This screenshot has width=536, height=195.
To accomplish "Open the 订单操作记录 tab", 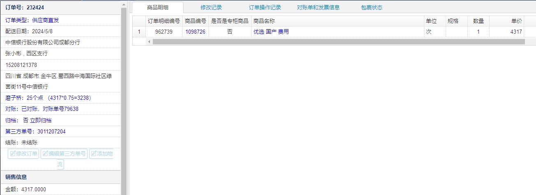I will (x=265, y=7).
